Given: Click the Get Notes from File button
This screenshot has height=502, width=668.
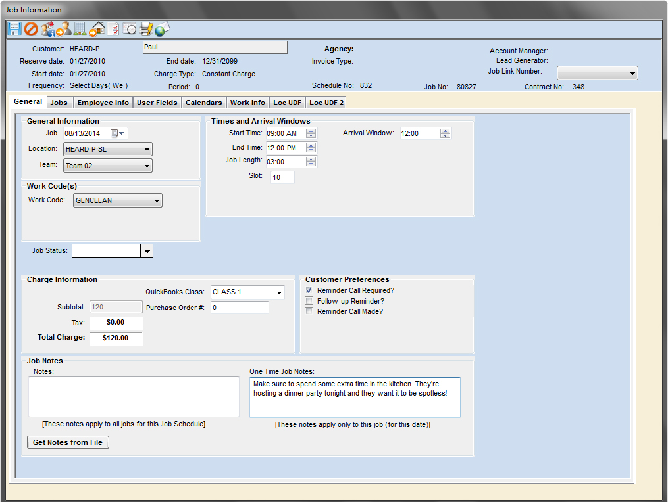Looking at the screenshot, I should click(x=68, y=442).
